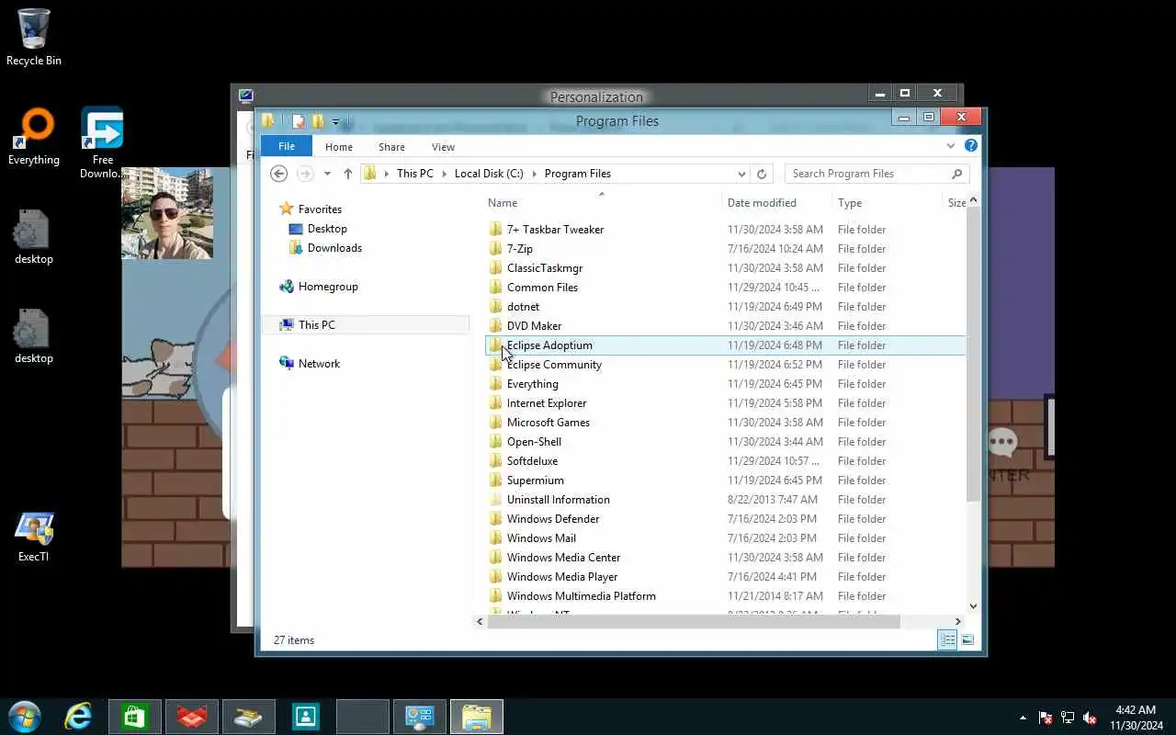
Task: Go up one folder level with Up arrow
Action: pos(347,174)
